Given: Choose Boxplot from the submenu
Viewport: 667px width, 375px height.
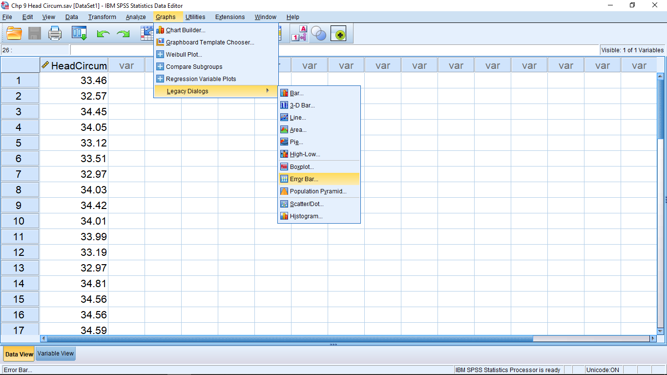Looking at the screenshot, I should click(x=302, y=167).
